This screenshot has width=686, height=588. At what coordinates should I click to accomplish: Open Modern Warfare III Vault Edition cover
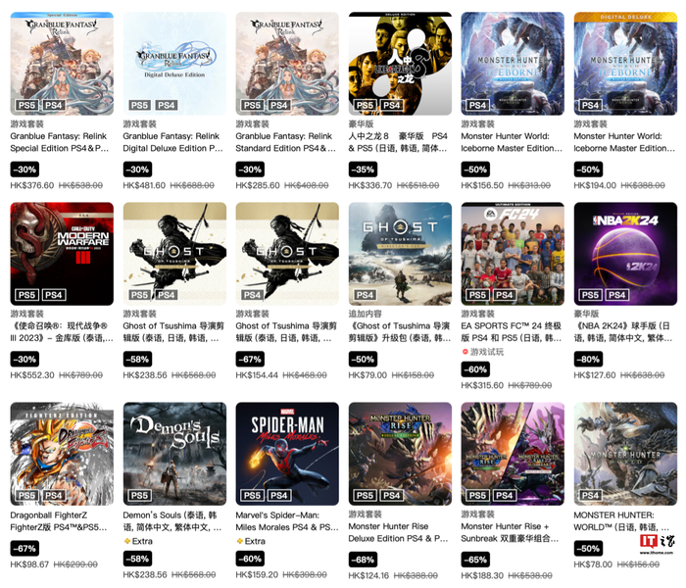pos(62,254)
